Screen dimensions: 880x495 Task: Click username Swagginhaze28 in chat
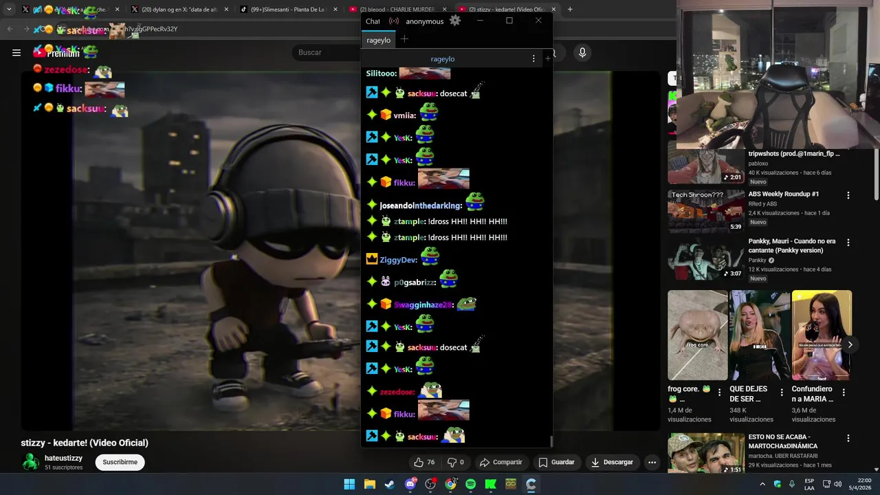point(423,305)
